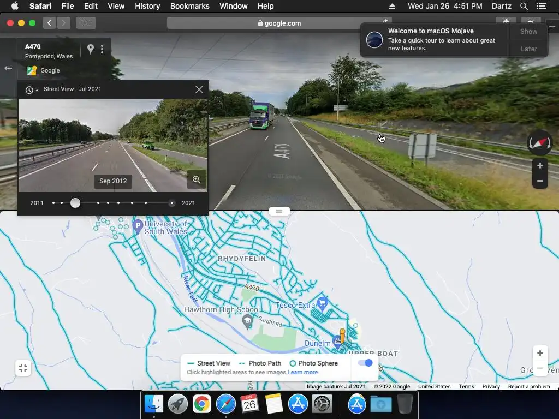The width and height of the screenshot is (559, 419).
Task: Open Notification Center list icon
Action: point(541,6)
